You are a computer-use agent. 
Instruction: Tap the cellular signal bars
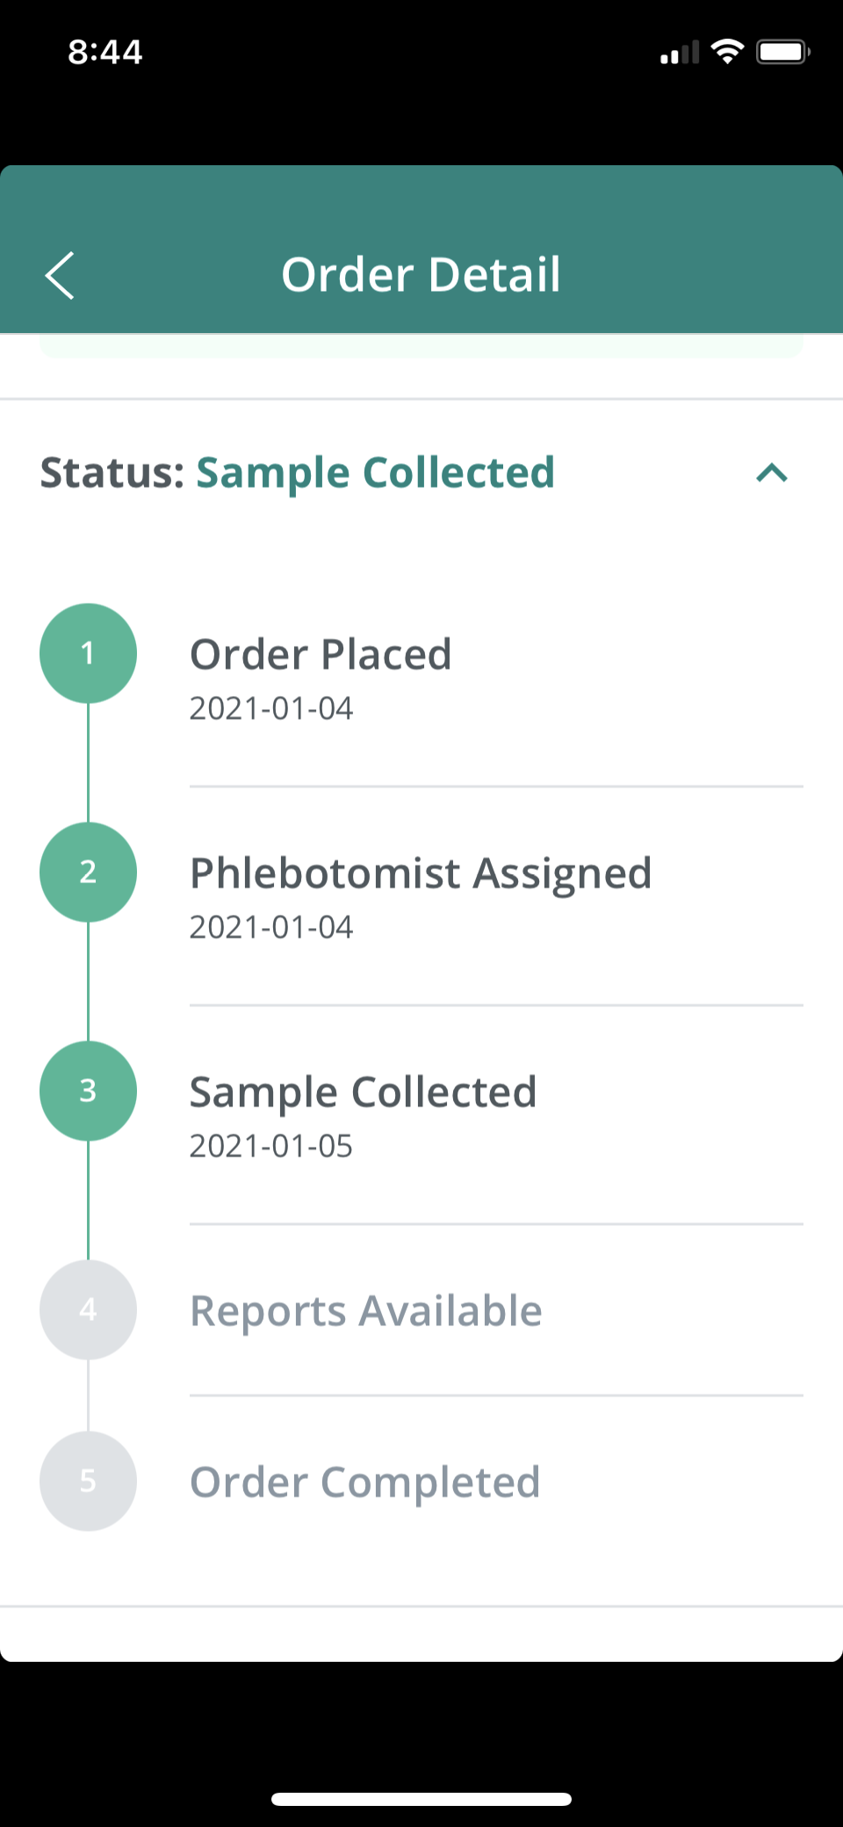680,54
